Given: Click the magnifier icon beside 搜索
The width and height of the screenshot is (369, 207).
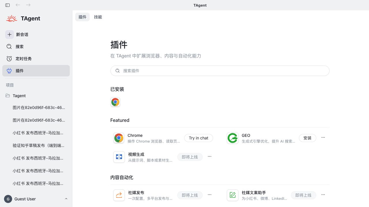Looking at the screenshot, I should pyautogui.click(x=9, y=47).
